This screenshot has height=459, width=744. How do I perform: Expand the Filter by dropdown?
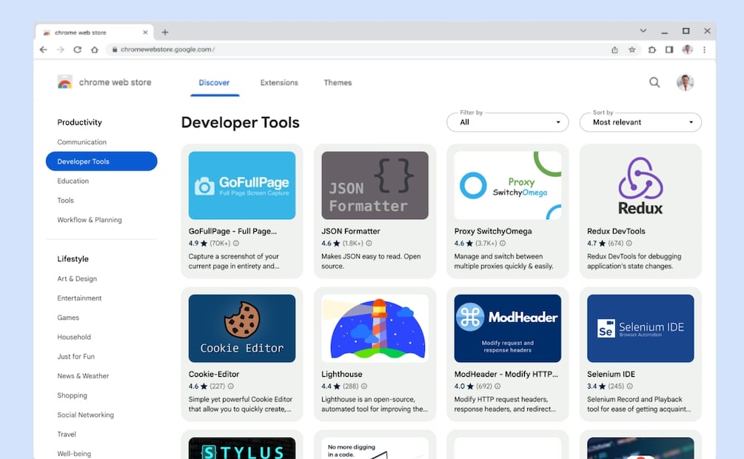(507, 122)
